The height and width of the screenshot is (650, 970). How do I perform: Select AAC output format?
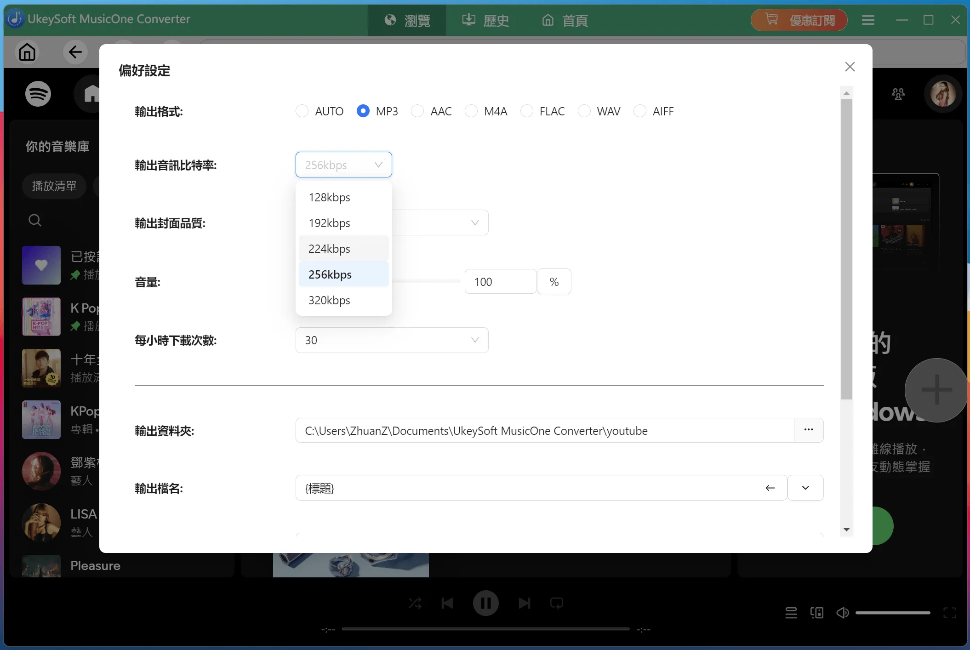(x=432, y=111)
